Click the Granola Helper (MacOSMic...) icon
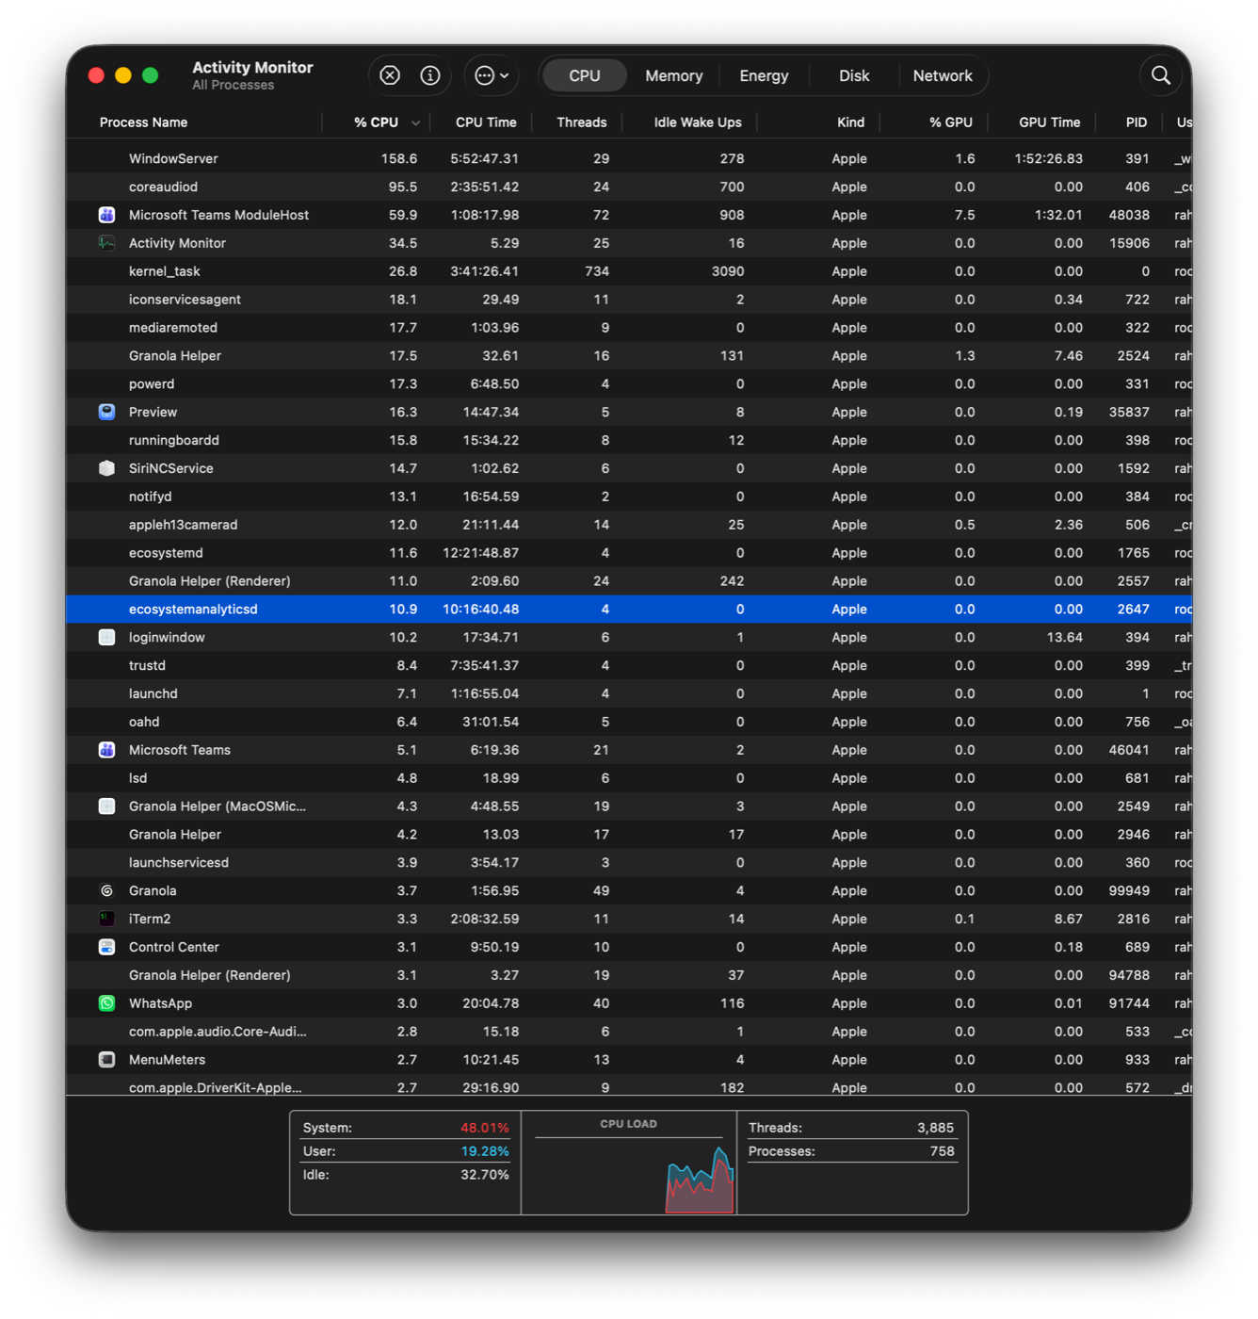This screenshot has height=1319, width=1258. click(106, 806)
